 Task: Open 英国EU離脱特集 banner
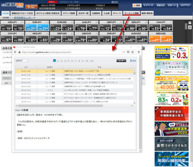click(x=171, y=159)
